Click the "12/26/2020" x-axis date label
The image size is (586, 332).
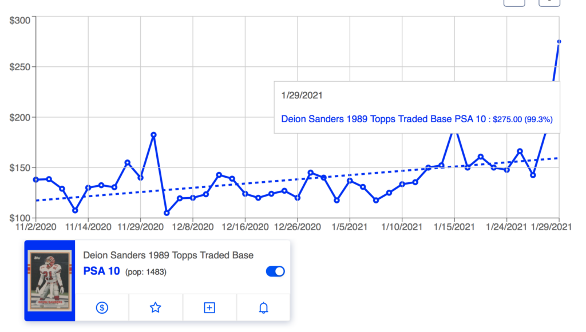298,227
